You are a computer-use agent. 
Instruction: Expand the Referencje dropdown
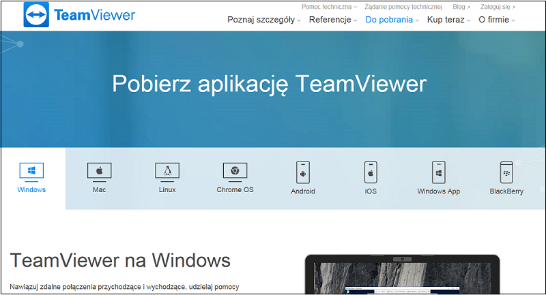[333, 20]
